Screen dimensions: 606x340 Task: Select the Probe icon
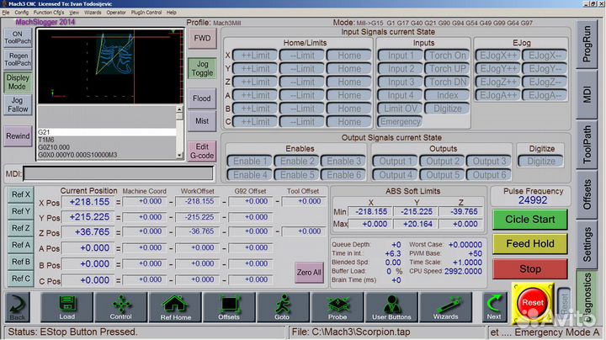click(x=337, y=308)
